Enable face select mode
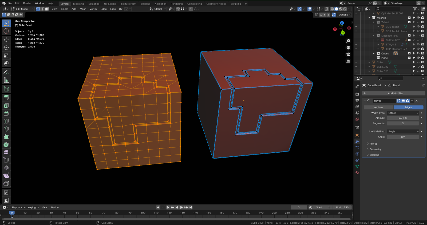This screenshot has height=225, width=427. click(x=47, y=9)
